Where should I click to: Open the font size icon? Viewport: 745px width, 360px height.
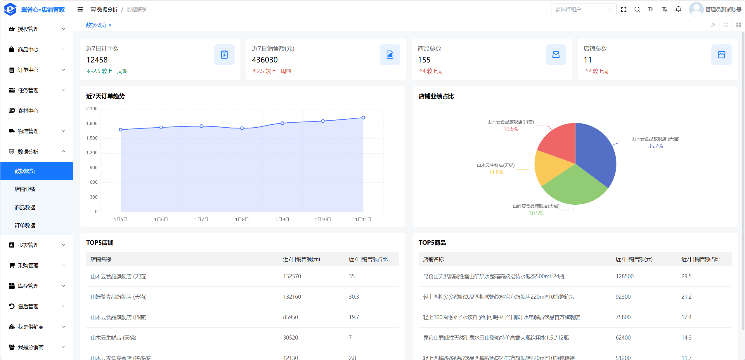651,9
